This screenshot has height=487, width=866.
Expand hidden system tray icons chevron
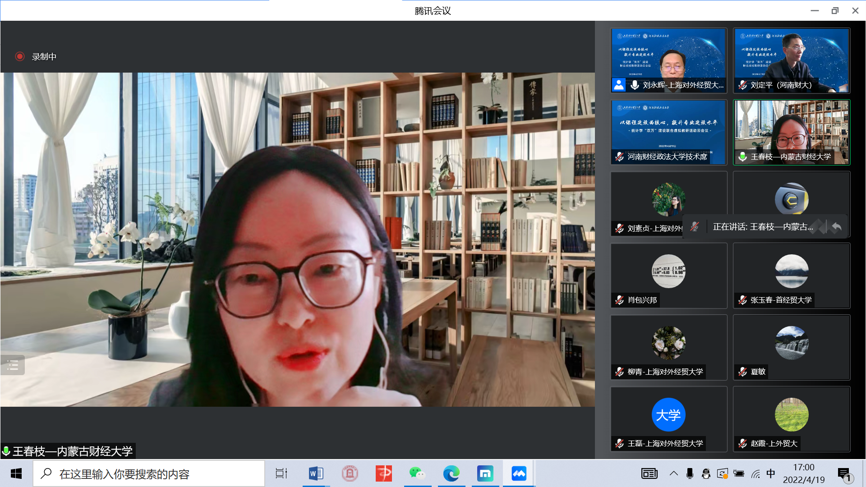[673, 473]
